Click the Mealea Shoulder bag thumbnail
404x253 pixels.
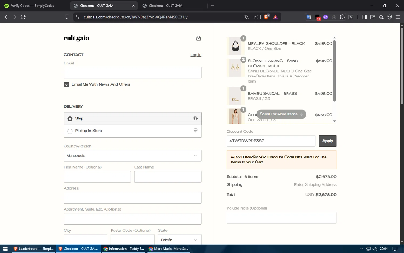point(235,46)
